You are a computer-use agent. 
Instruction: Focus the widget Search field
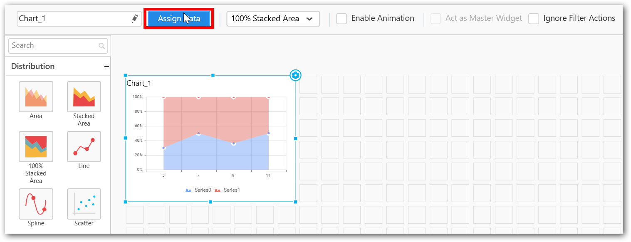[54, 46]
